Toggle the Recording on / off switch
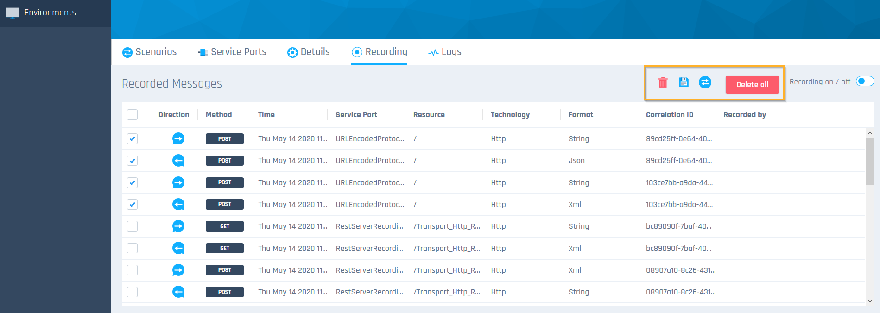880x313 pixels. click(865, 81)
